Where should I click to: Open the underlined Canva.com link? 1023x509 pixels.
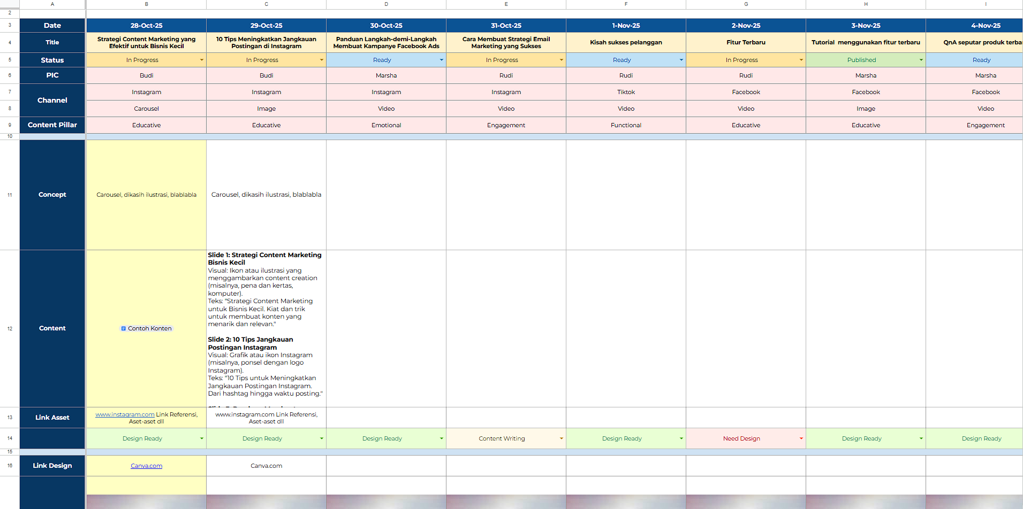click(x=146, y=466)
